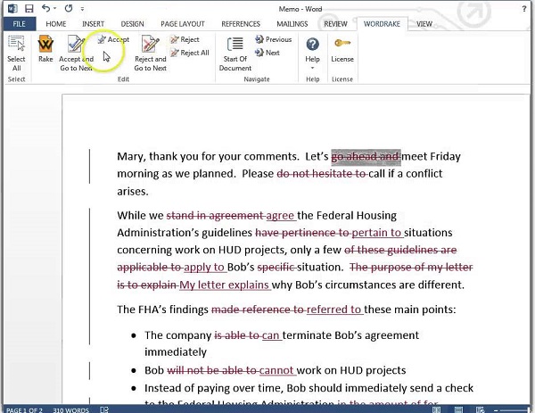
Task: Click the inserted word 'agree'
Action: tap(281, 216)
